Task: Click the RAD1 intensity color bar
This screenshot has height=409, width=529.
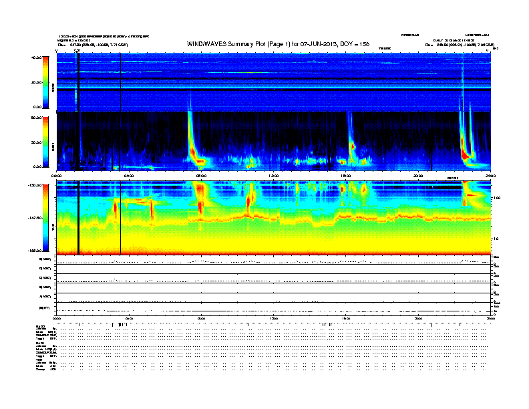Action: pyautogui.click(x=45, y=142)
